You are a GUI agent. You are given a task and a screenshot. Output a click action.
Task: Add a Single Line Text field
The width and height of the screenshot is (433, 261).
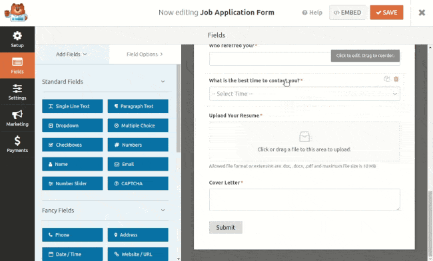coord(73,106)
